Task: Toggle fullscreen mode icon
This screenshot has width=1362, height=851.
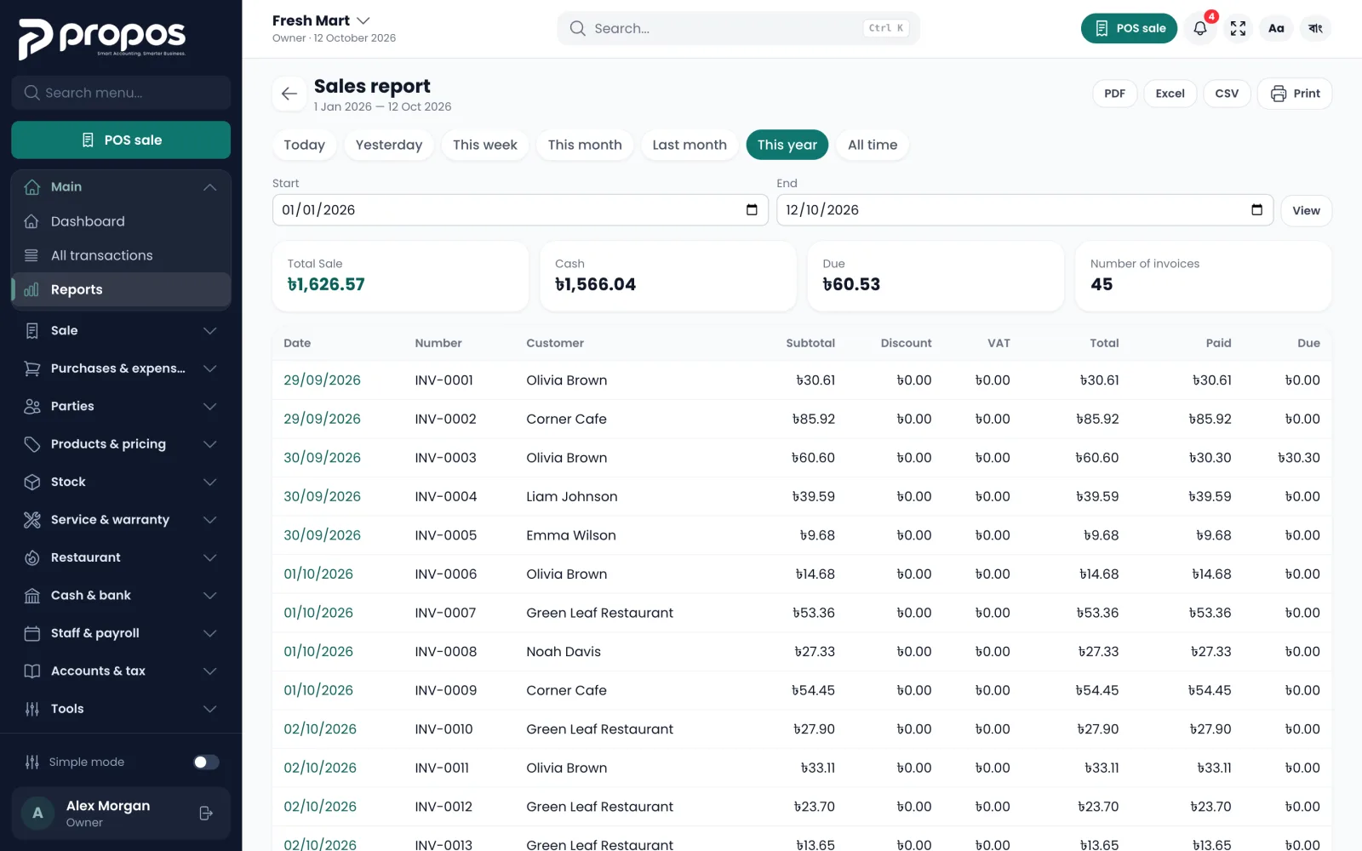Action: (x=1238, y=28)
